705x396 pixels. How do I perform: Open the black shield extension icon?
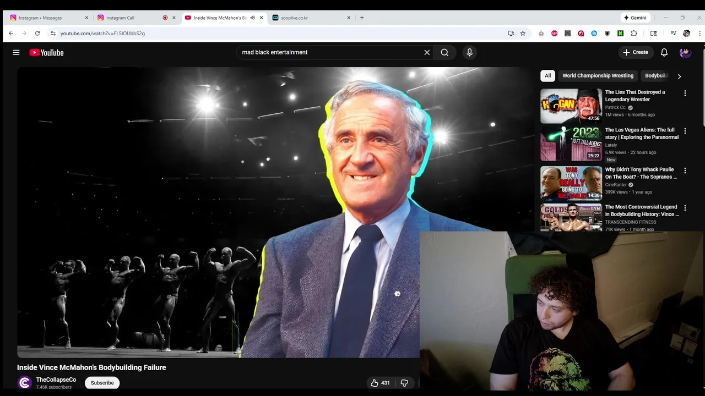pyautogui.click(x=607, y=33)
